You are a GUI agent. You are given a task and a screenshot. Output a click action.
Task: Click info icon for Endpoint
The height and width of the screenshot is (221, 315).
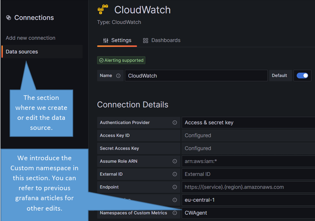coord(175,187)
